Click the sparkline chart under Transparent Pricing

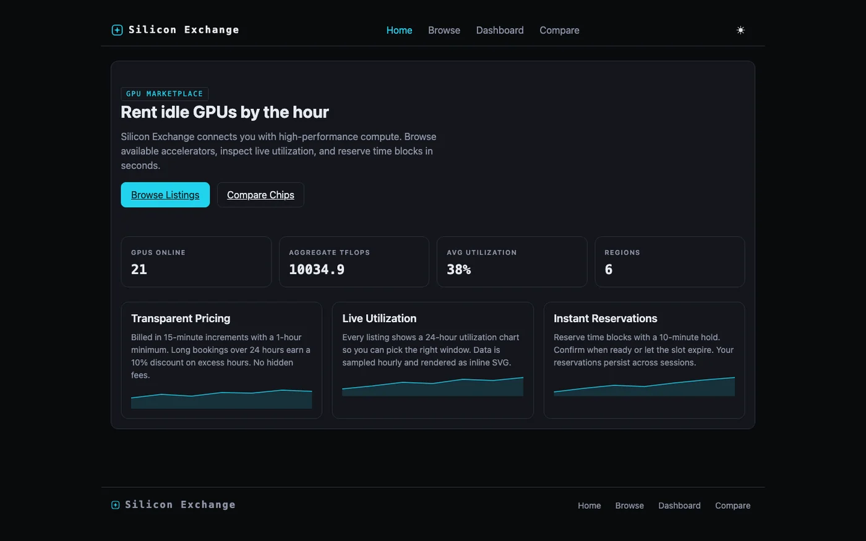pos(221,399)
